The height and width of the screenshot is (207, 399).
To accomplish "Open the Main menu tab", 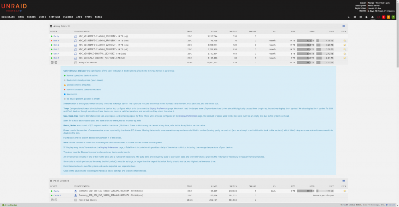I will (21, 17).
